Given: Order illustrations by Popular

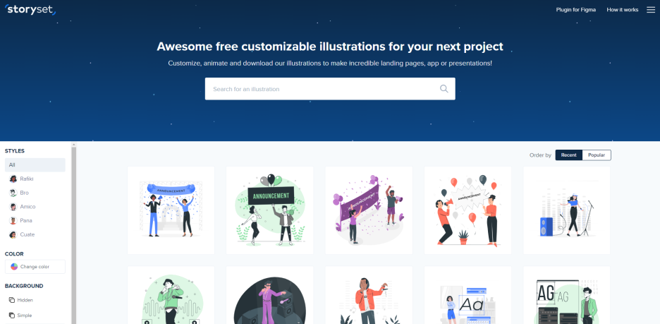Looking at the screenshot, I should 597,155.
